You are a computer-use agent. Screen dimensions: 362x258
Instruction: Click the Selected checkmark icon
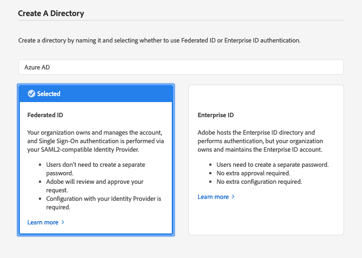coord(31,94)
